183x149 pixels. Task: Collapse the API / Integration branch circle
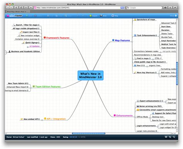click(42, 120)
